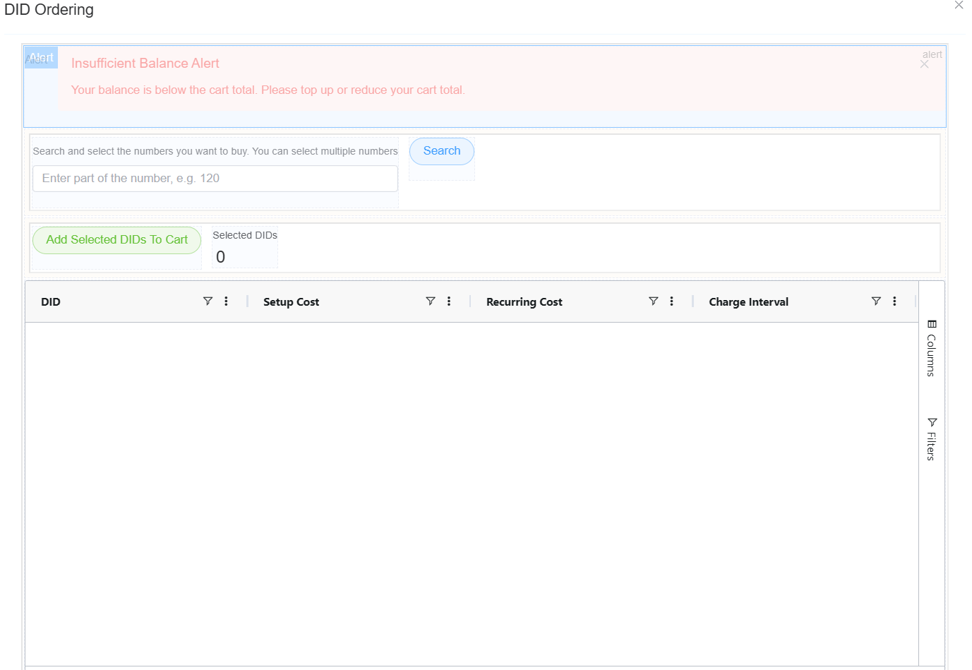Sort by Charge Interval column header
The image size is (972, 670).
(748, 302)
